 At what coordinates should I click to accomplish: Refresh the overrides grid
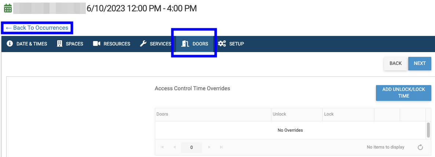pos(420,147)
